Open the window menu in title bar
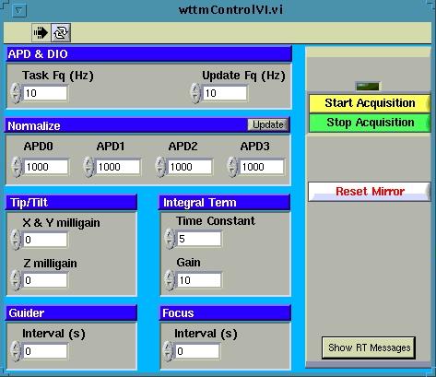The image size is (436, 377). (18, 11)
